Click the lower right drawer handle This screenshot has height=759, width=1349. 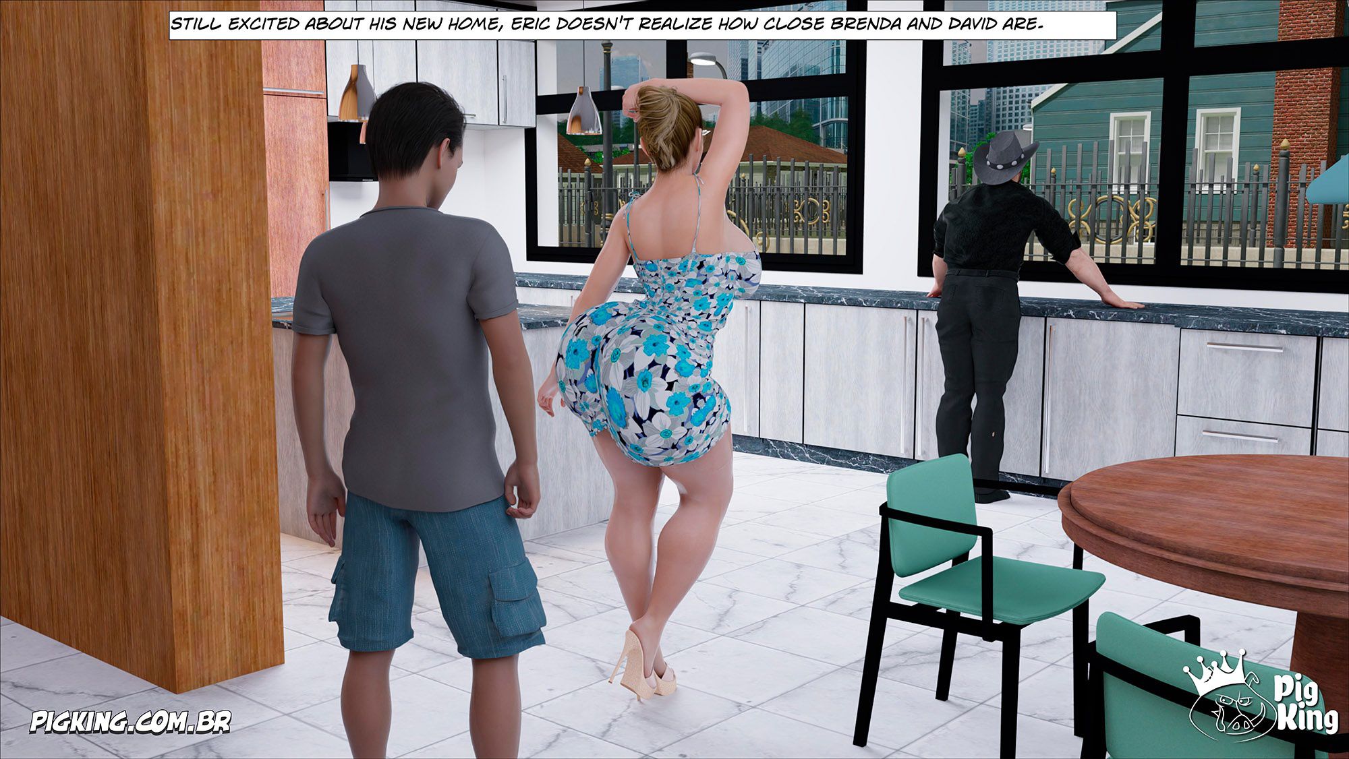point(1240,436)
